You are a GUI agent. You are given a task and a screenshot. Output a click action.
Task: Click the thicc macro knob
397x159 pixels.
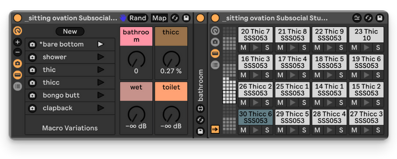171,59
